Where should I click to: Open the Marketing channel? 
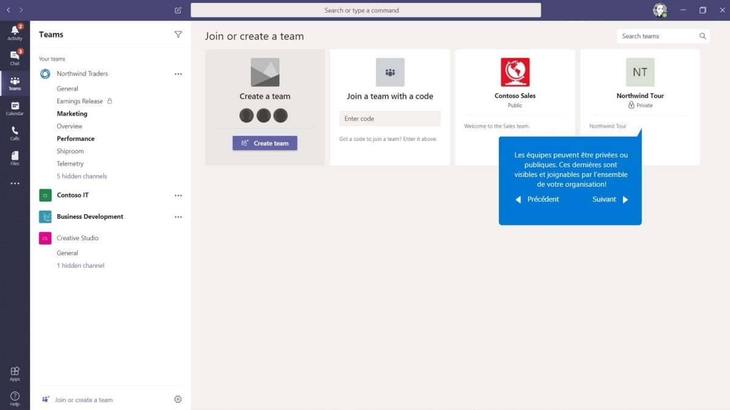(72, 114)
